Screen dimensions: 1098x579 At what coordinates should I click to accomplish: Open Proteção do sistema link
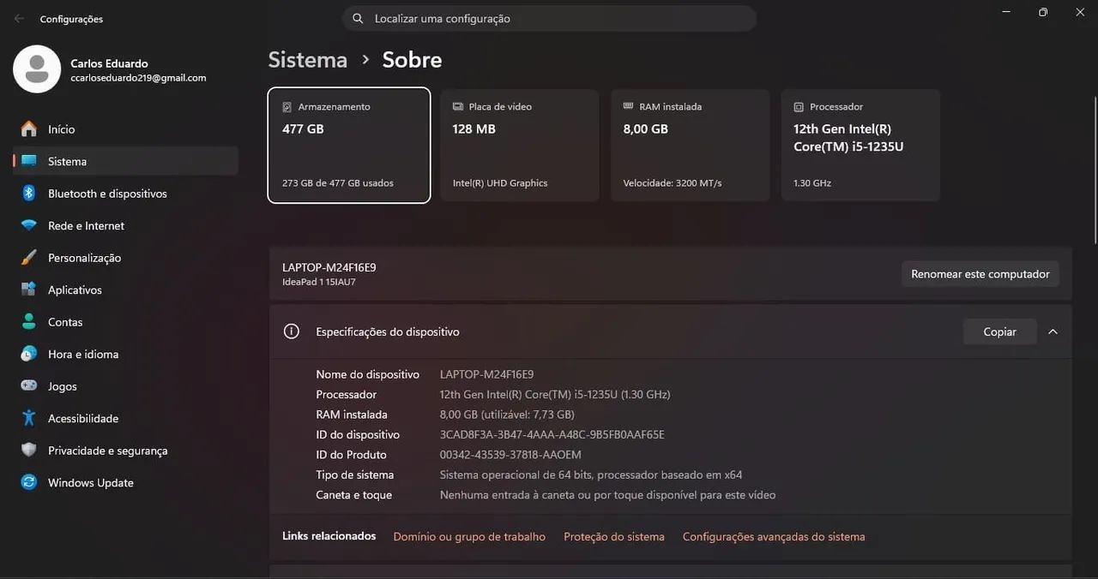click(x=614, y=537)
